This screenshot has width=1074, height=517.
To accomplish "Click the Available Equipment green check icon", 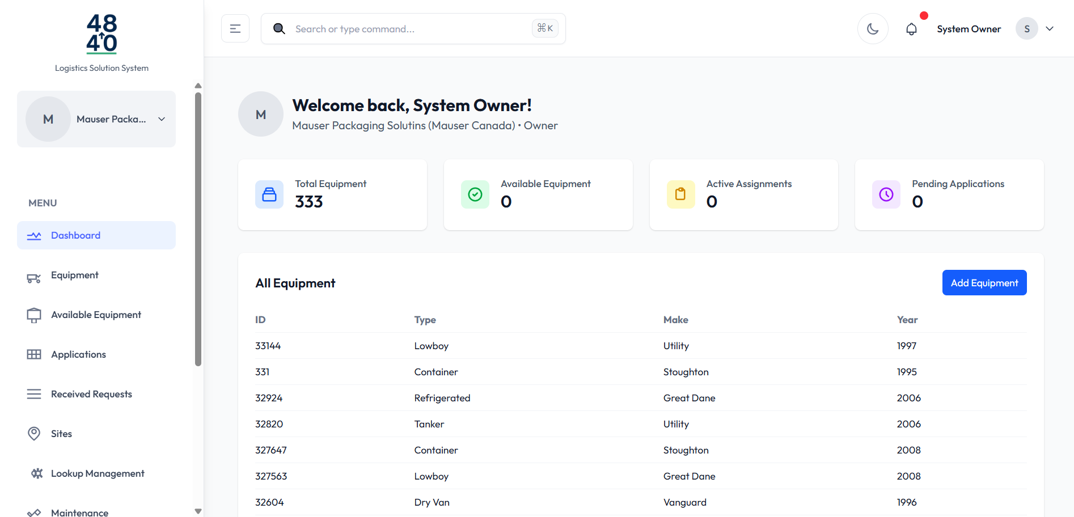I will [x=475, y=194].
